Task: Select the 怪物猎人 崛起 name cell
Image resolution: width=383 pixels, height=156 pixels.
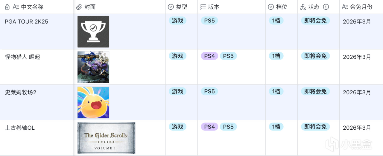Action: (x=22, y=57)
